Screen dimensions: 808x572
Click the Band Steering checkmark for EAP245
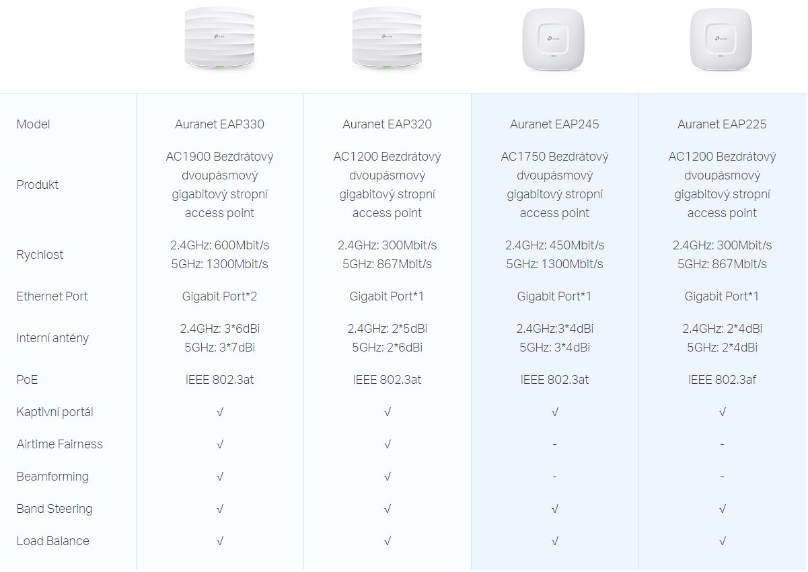pyautogui.click(x=554, y=509)
